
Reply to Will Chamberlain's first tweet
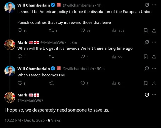20,31
